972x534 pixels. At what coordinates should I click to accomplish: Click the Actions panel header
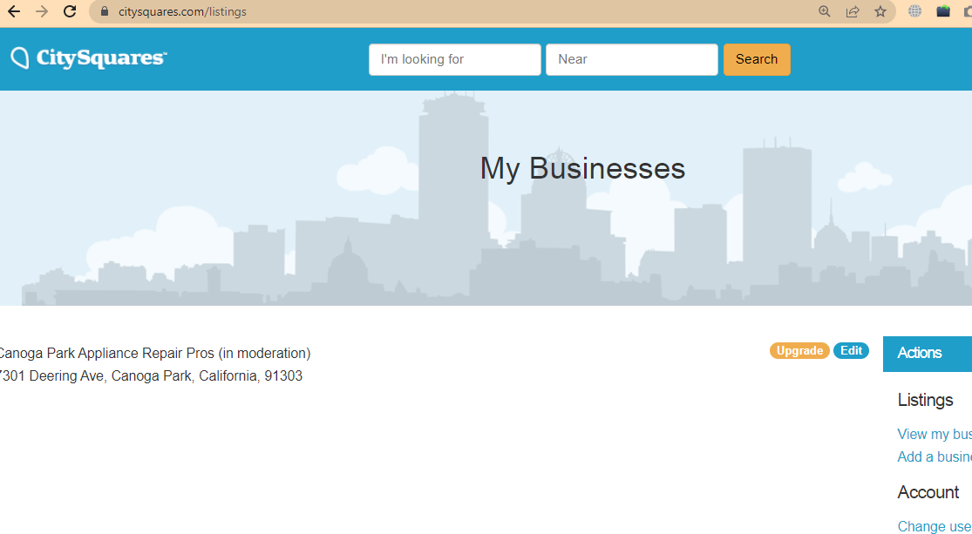pyautogui.click(x=928, y=353)
